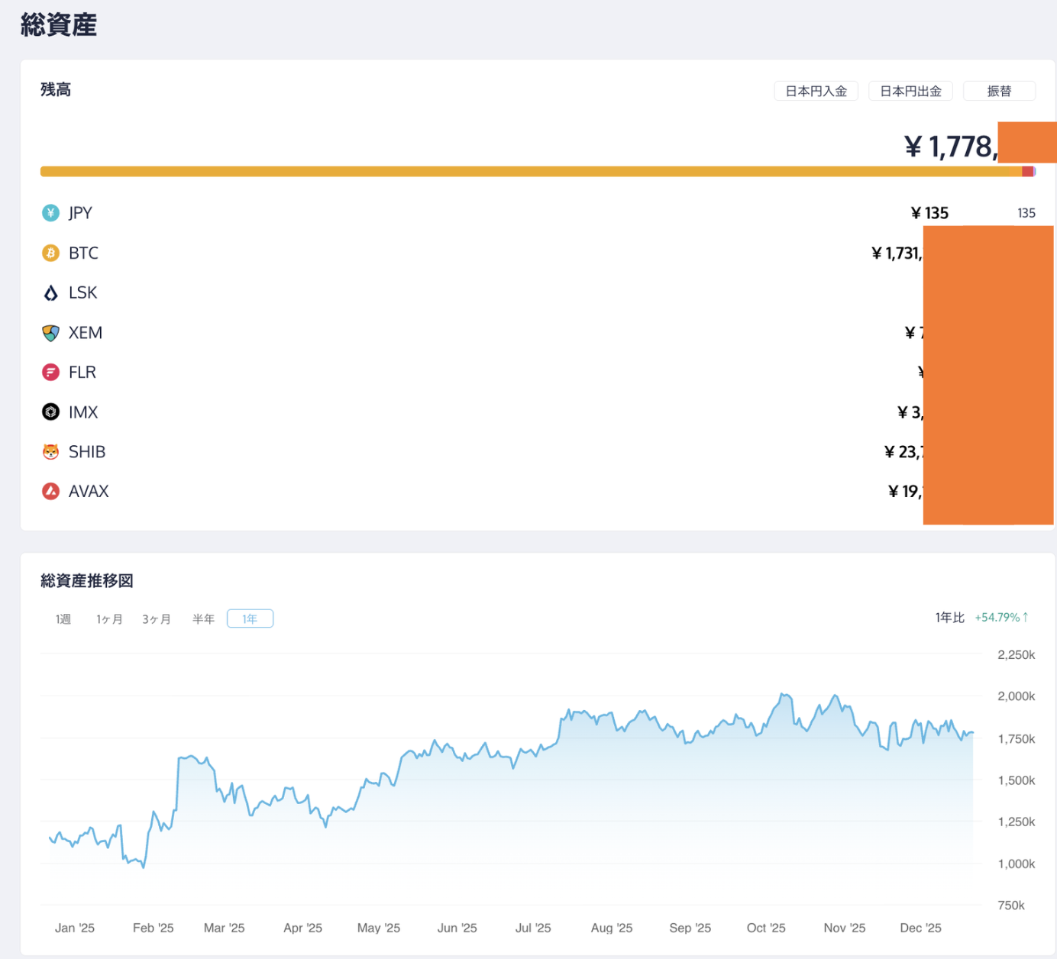Select the pink FLR Flare icon
The image size is (1057, 959).
50,373
